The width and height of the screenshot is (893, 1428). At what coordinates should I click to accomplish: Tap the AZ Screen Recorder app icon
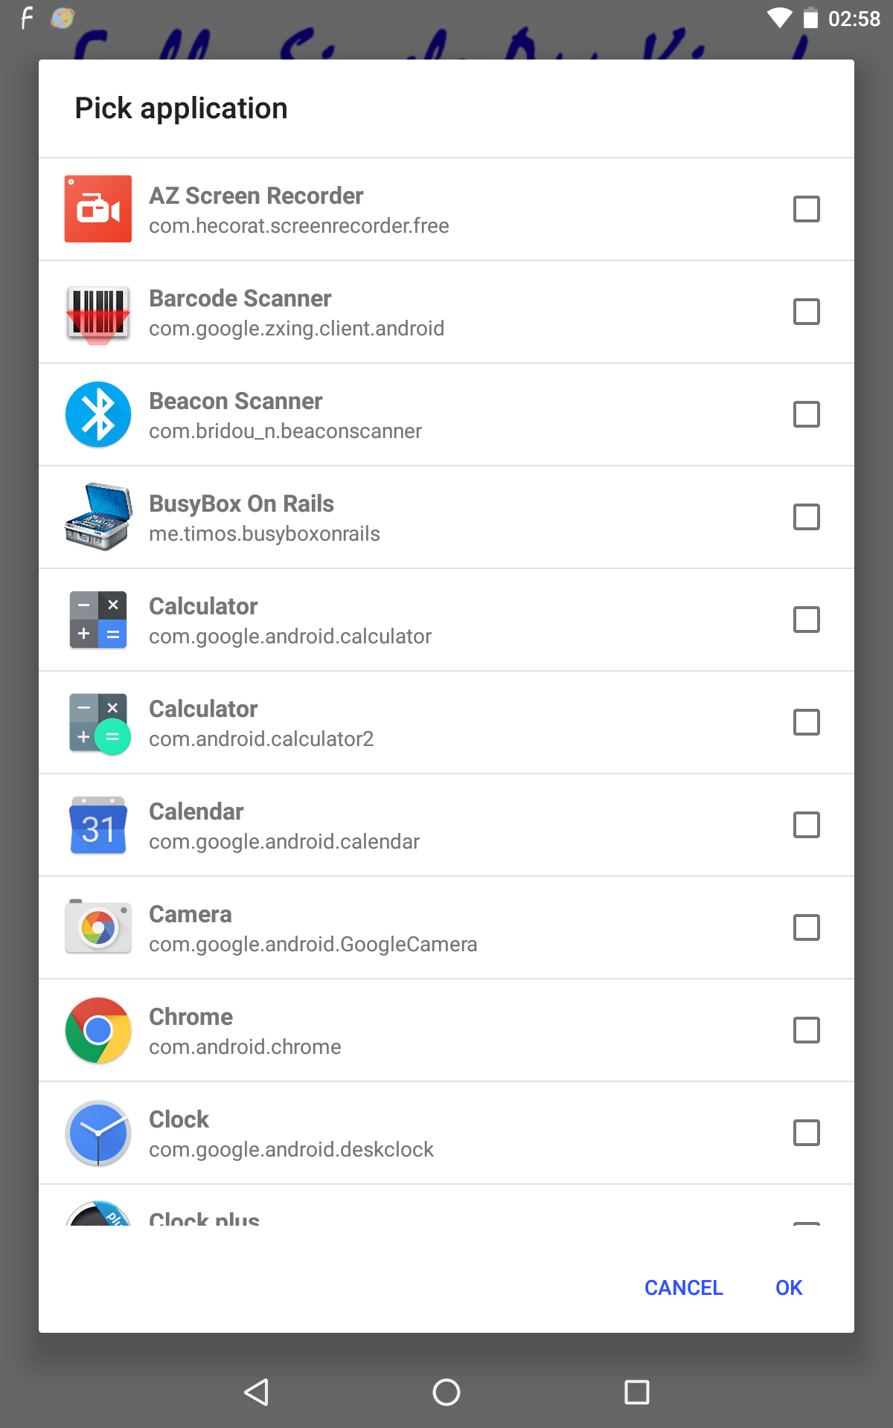coord(97,209)
